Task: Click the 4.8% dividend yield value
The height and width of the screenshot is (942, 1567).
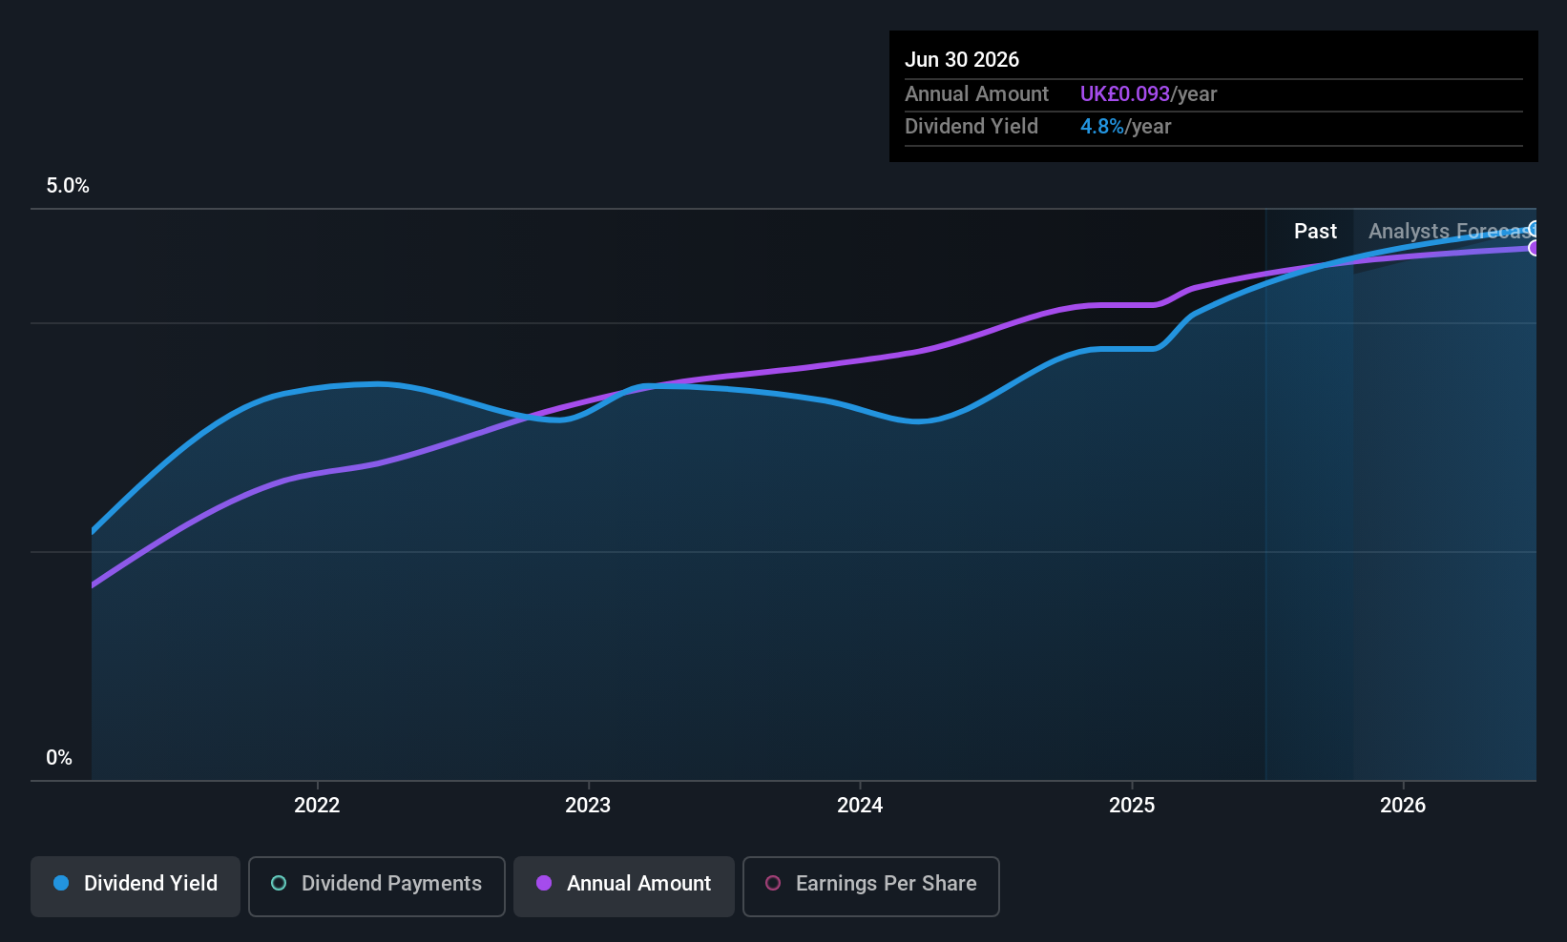Action: point(1101,126)
